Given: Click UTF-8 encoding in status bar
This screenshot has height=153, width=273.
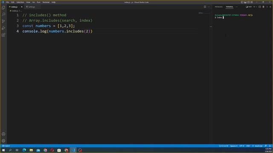Looking at the screenshot, I should [242, 146].
